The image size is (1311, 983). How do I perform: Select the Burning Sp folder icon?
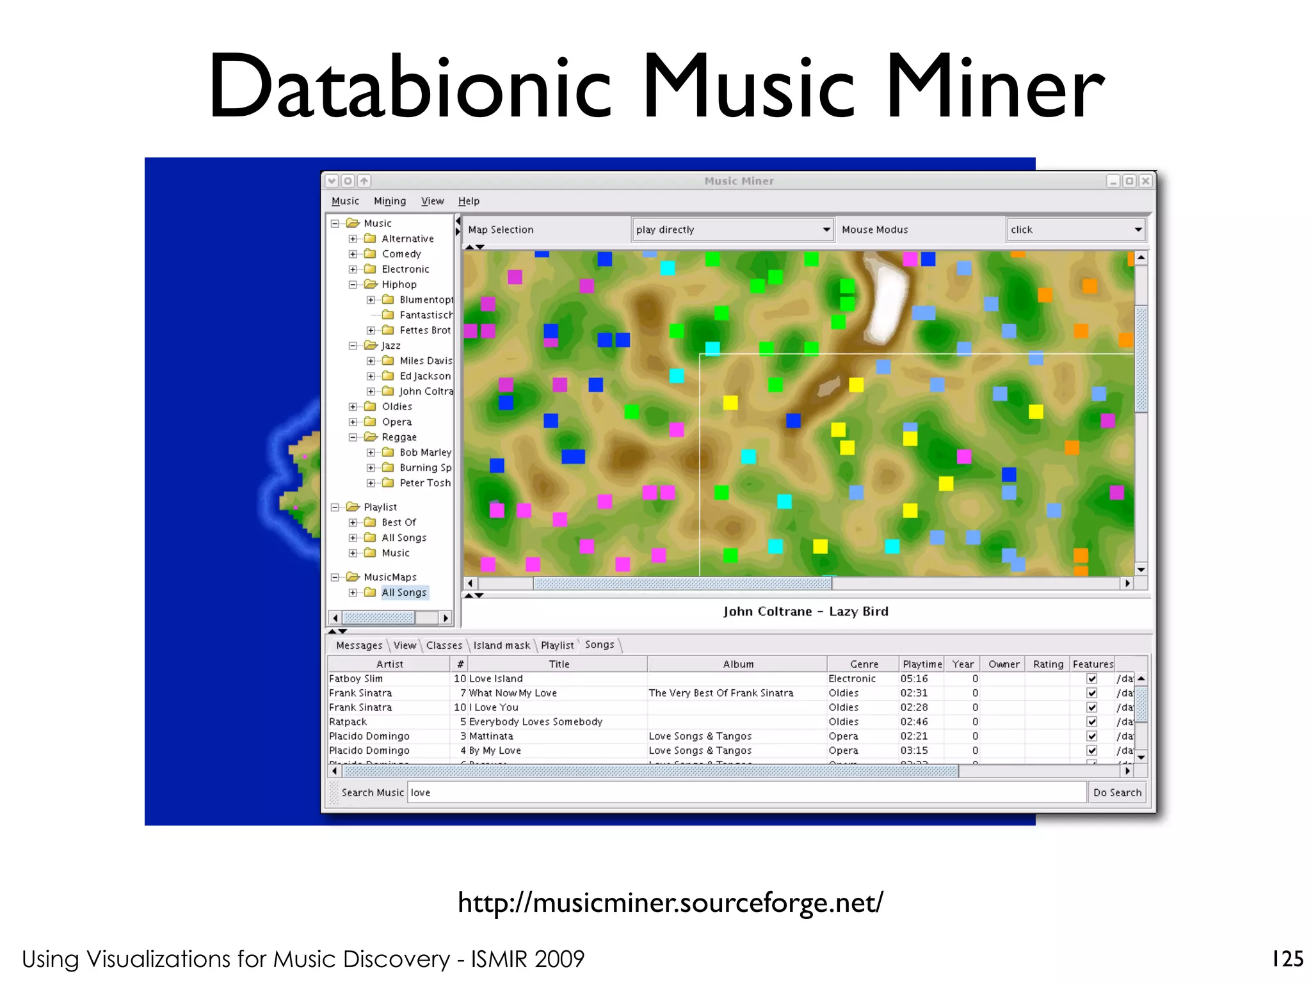(x=388, y=468)
